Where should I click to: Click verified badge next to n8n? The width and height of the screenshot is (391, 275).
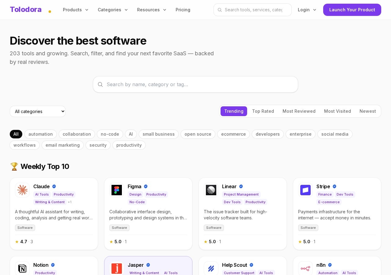point(330,265)
